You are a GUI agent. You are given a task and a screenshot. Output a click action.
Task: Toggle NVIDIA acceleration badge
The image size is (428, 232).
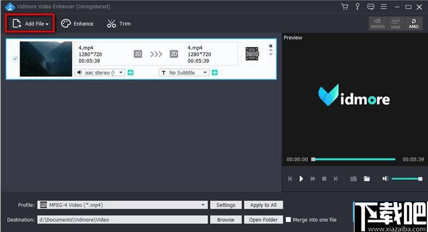(x=378, y=24)
